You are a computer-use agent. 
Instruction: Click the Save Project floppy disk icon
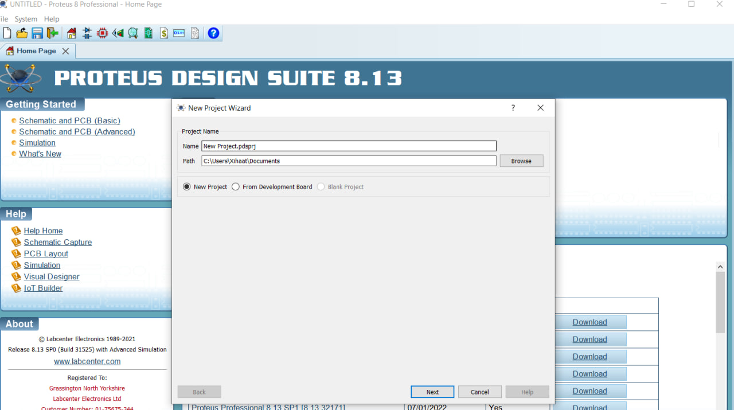click(x=37, y=33)
